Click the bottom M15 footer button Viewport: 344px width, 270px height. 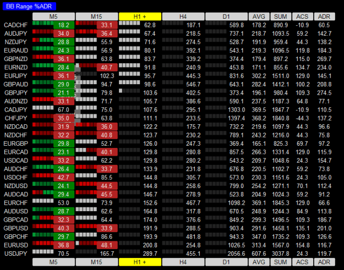97,262
